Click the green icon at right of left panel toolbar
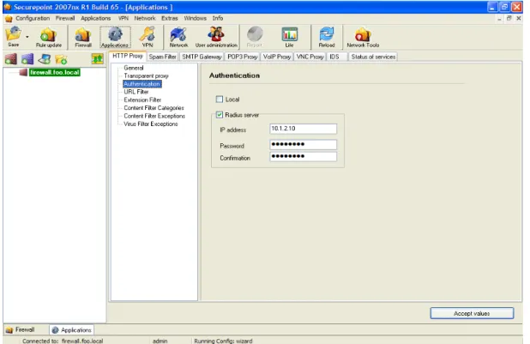Screen dimensions: 530x344 point(98,59)
